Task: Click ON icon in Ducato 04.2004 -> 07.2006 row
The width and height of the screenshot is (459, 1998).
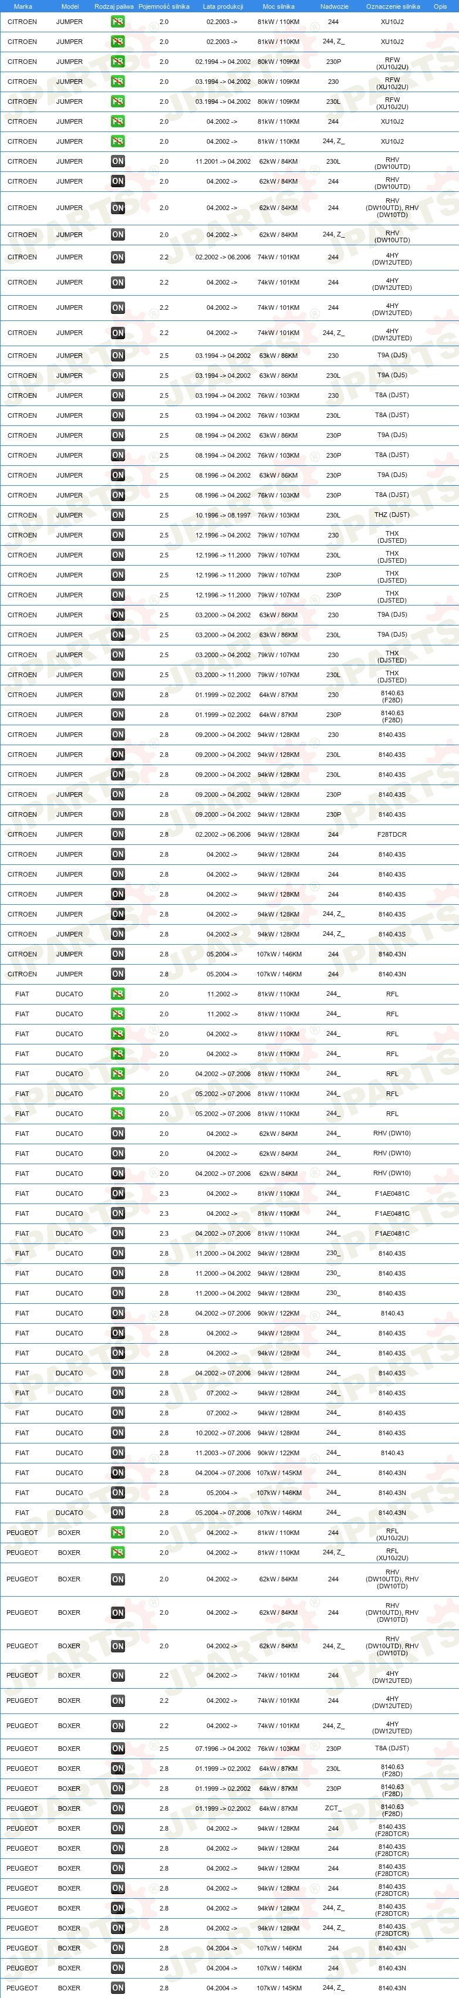Action: click(x=118, y=1473)
